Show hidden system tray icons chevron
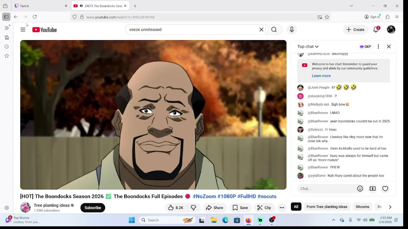This screenshot has height=229, width=408. 333,220
